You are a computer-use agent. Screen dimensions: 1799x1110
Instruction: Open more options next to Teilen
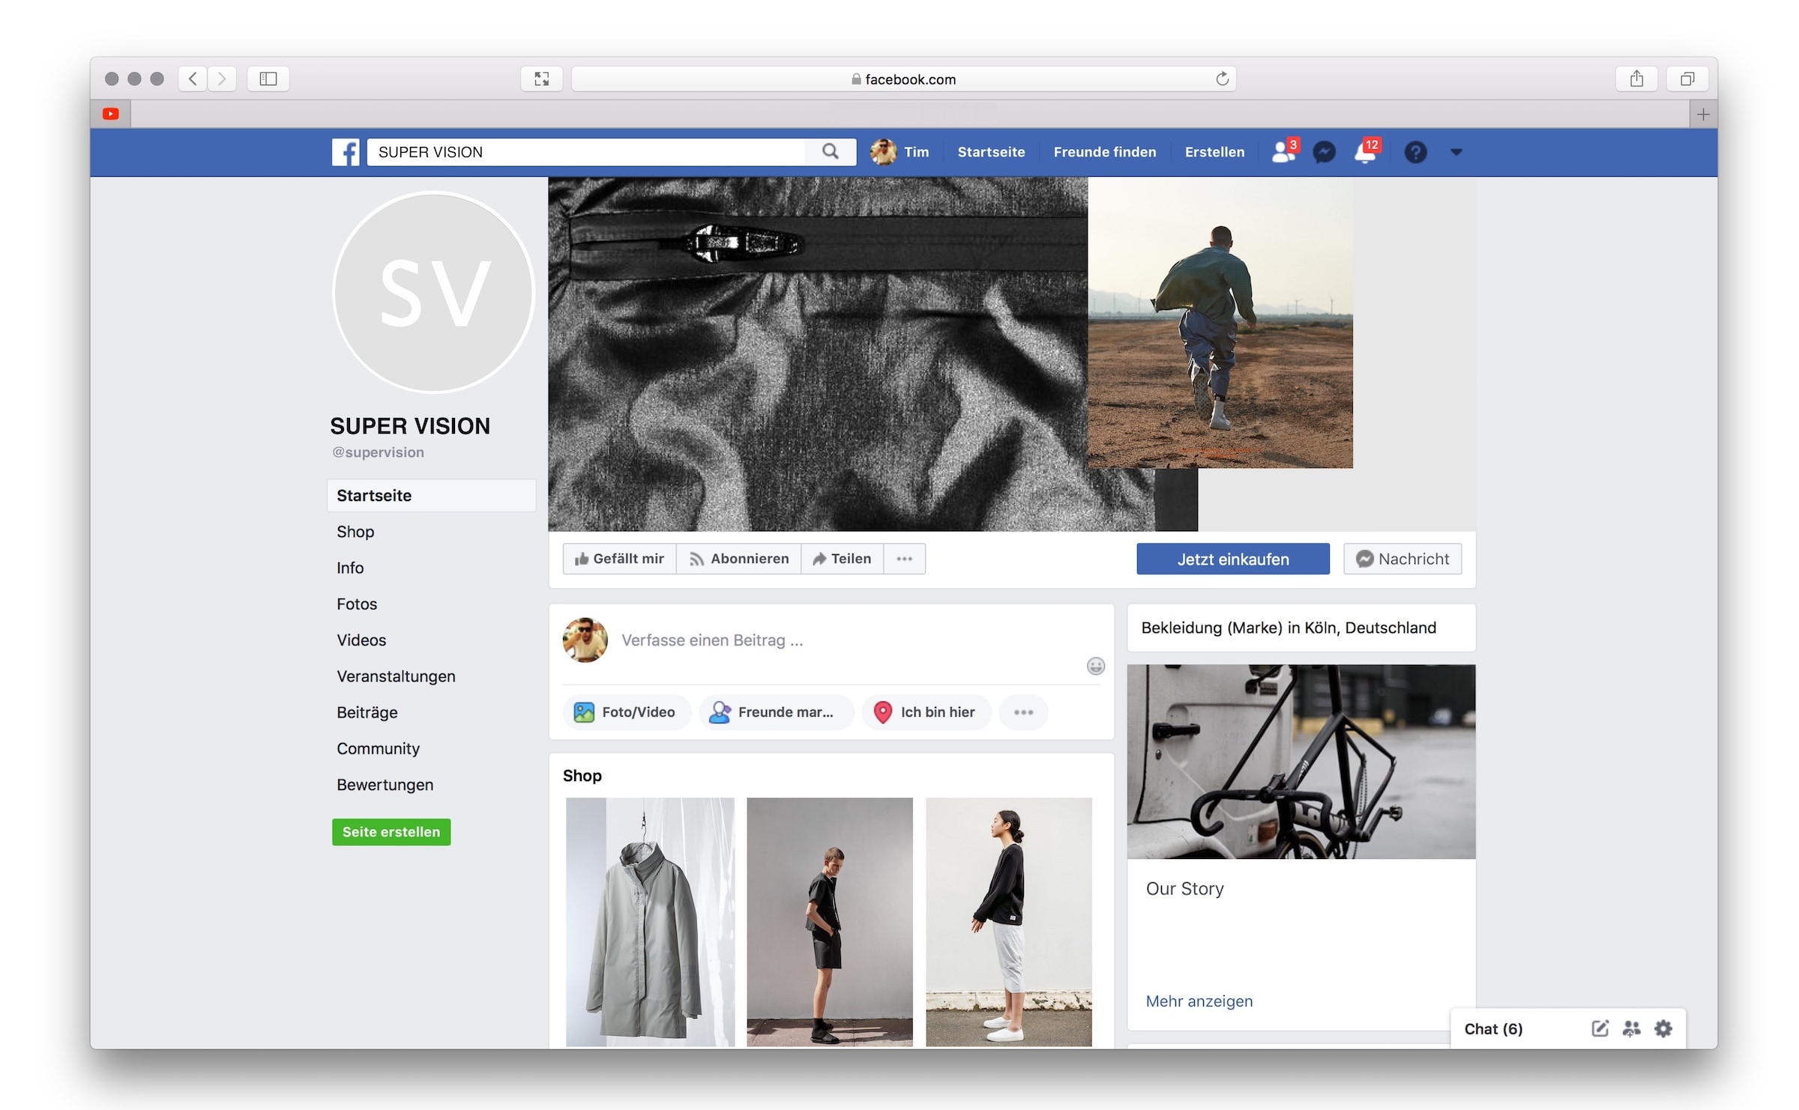(x=904, y=559)
